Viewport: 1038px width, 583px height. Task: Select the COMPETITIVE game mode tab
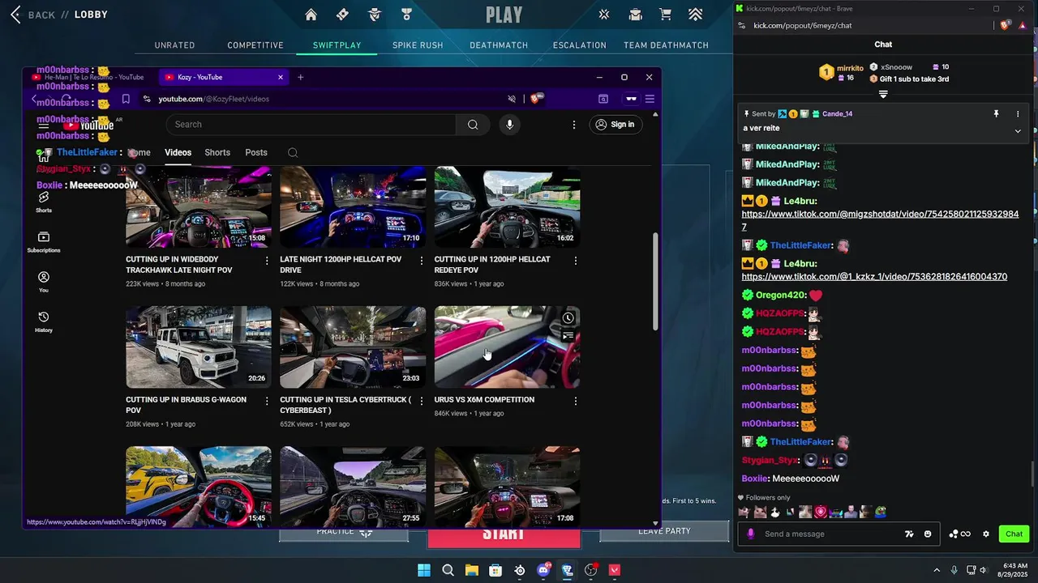tap(255, 45)
